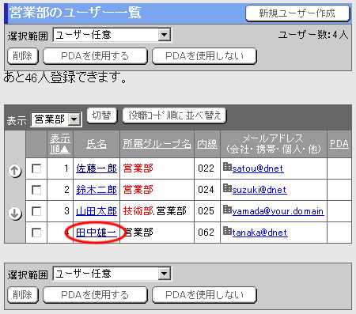356x314 pixels.
Task: Click company mail icon beside yamada@your.domain
Action: [227, 210]
